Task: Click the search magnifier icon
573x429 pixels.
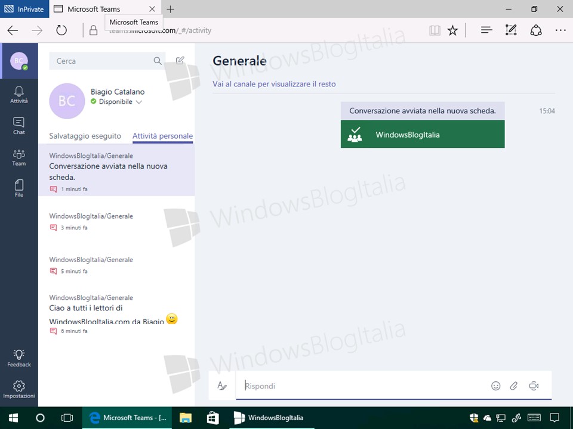Action: tap(158, 61)
